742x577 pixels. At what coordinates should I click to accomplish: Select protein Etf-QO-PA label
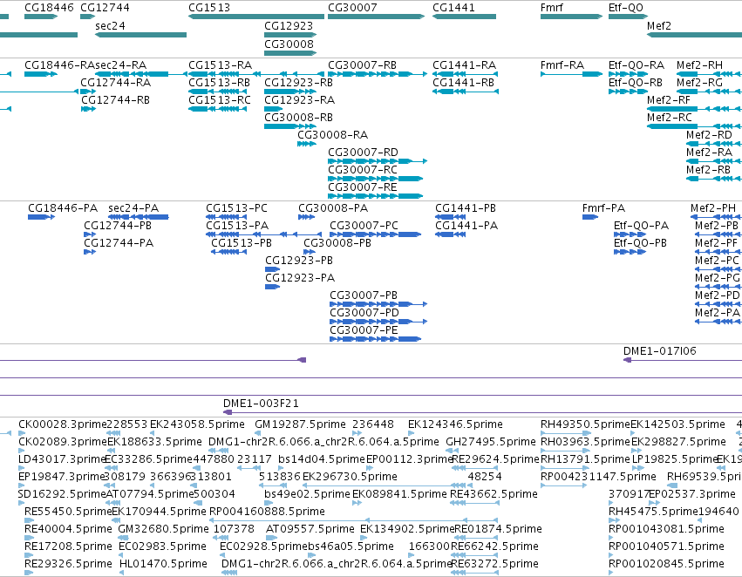point(641,226)
